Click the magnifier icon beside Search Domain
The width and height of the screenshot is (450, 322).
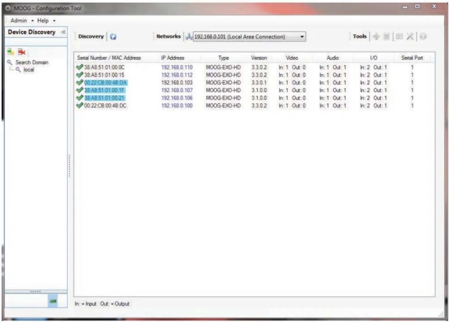pyautogui.click(x=9, y=63)
